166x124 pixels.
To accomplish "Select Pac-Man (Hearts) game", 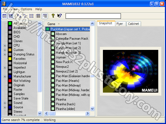I will coord(68,81).
